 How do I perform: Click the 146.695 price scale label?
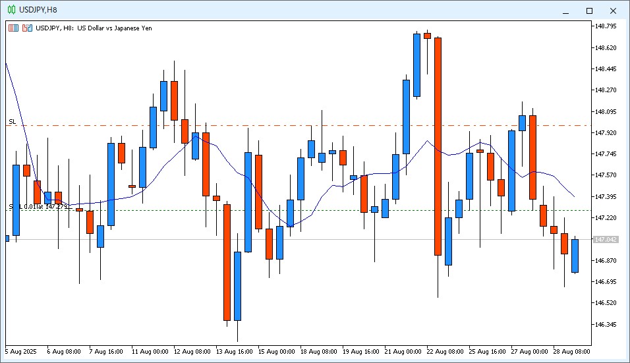[x=606, y=281]
